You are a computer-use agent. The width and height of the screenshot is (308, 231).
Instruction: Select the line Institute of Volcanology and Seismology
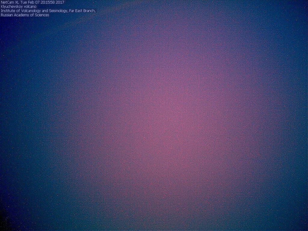(x=48, y=11)
